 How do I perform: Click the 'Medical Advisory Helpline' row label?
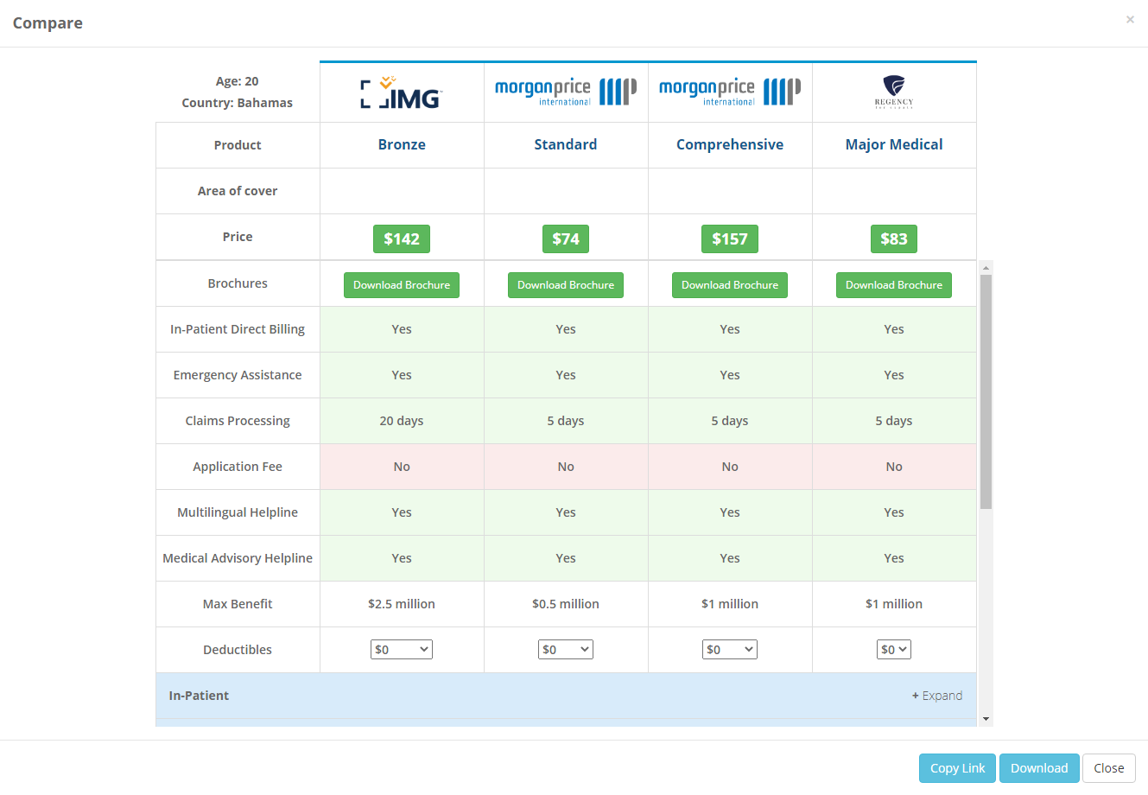click(x=238, y=558)
